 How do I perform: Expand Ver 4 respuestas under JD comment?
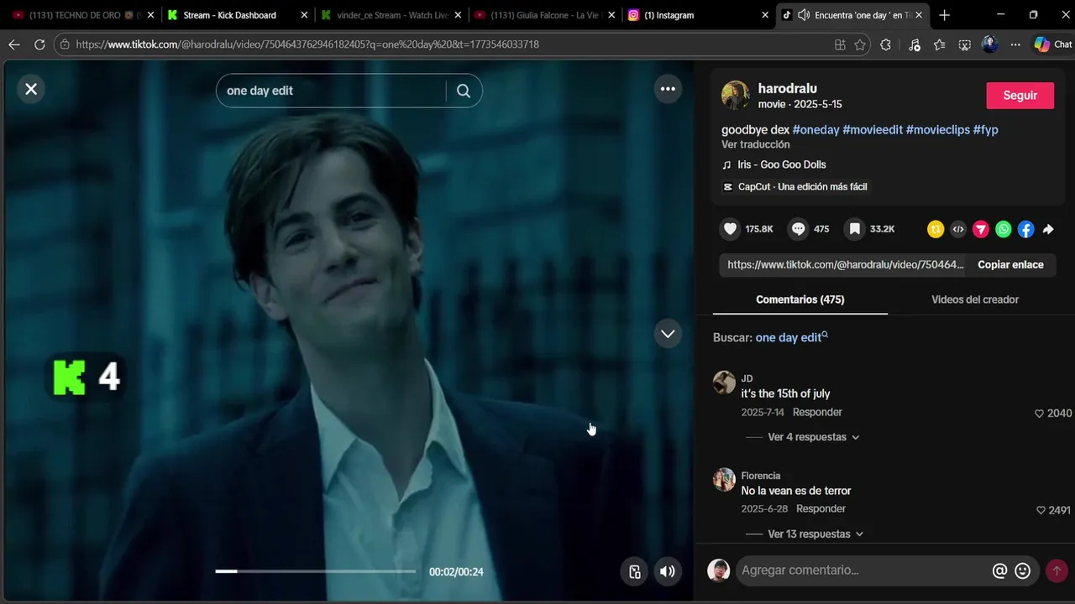(813, 437)
